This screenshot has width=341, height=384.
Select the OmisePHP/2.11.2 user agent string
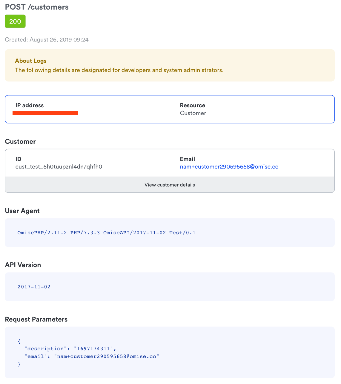(107, 232)
